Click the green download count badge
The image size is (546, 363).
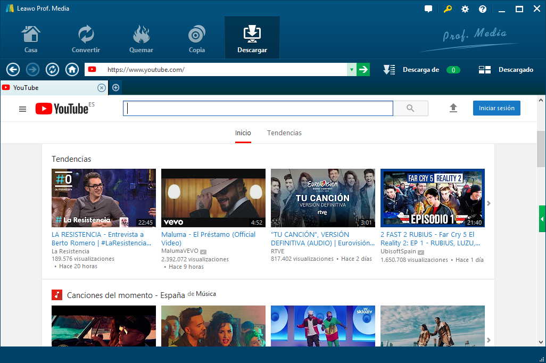[x=453, y=70]
